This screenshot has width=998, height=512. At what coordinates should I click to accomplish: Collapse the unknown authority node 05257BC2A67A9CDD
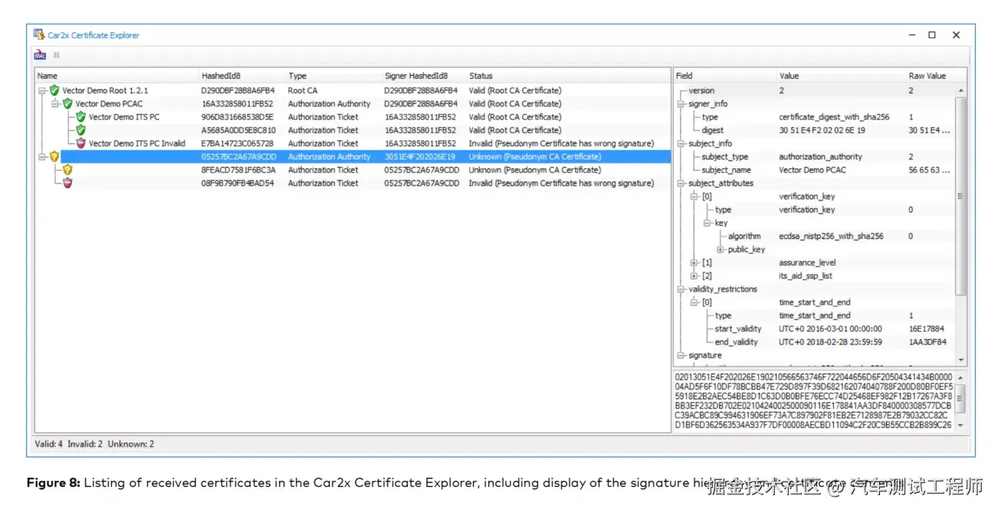(x=42, y=157)
